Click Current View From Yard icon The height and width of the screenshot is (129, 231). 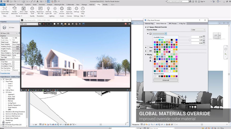[5, 8]
